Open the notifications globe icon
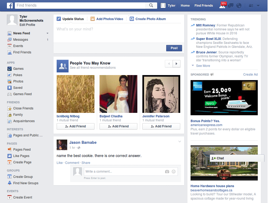 click(238, 6)
